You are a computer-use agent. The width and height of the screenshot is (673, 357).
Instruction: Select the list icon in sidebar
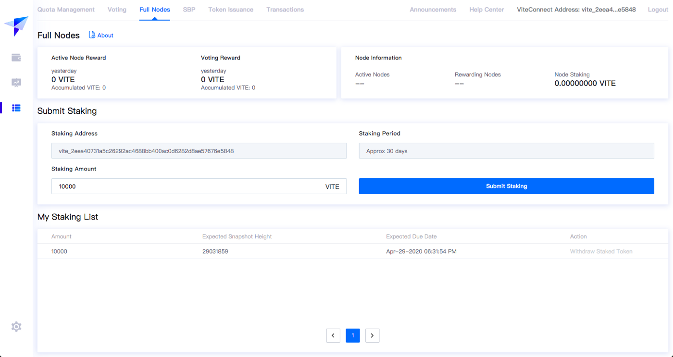(x=16, y=108)
